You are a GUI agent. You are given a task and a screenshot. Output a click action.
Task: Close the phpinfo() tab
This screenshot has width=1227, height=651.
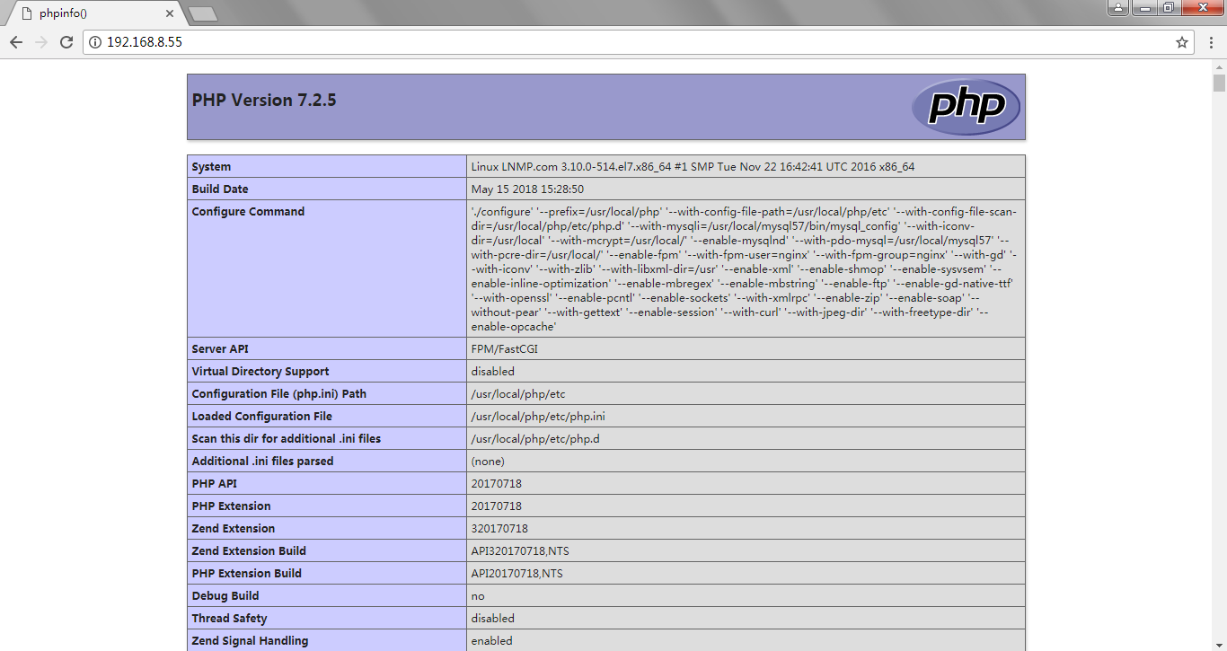(x=170, y=13)
